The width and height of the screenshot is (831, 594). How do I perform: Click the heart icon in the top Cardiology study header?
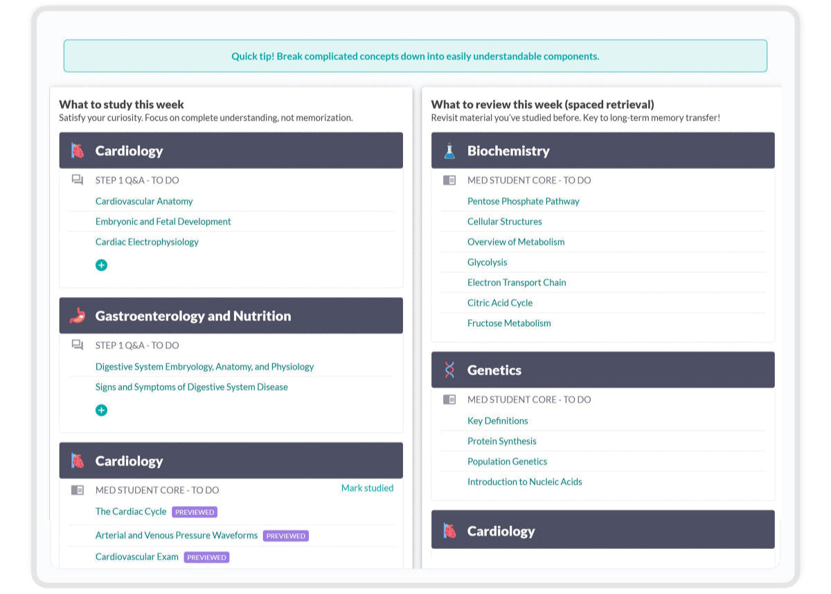[x=78, y=151]
